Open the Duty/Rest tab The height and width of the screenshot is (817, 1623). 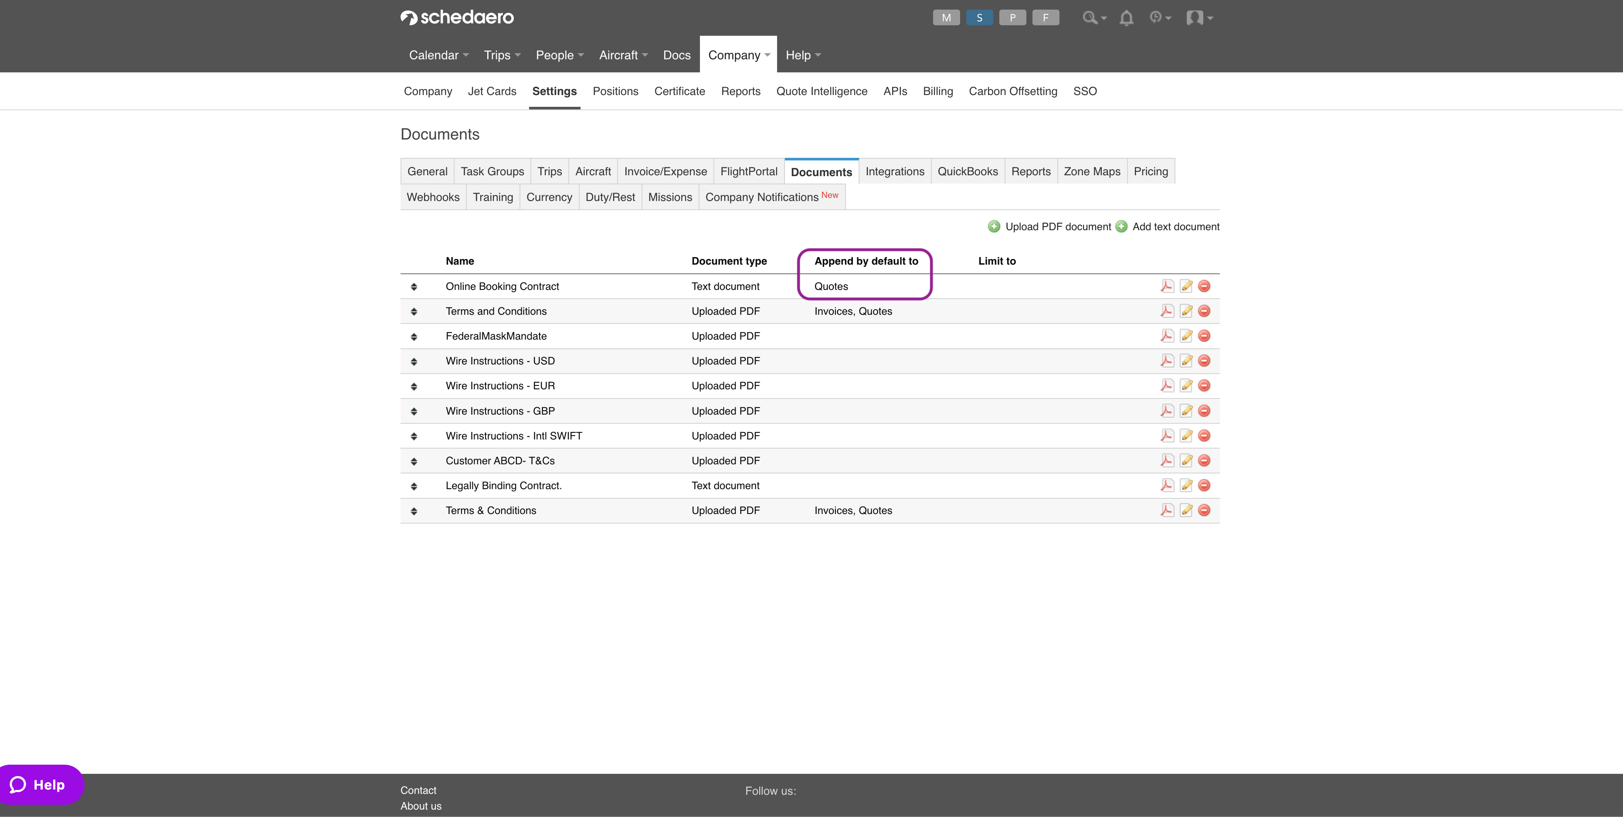[610, 197]
